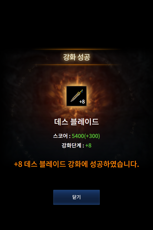Click the sword blade tip in the icon

72,100
